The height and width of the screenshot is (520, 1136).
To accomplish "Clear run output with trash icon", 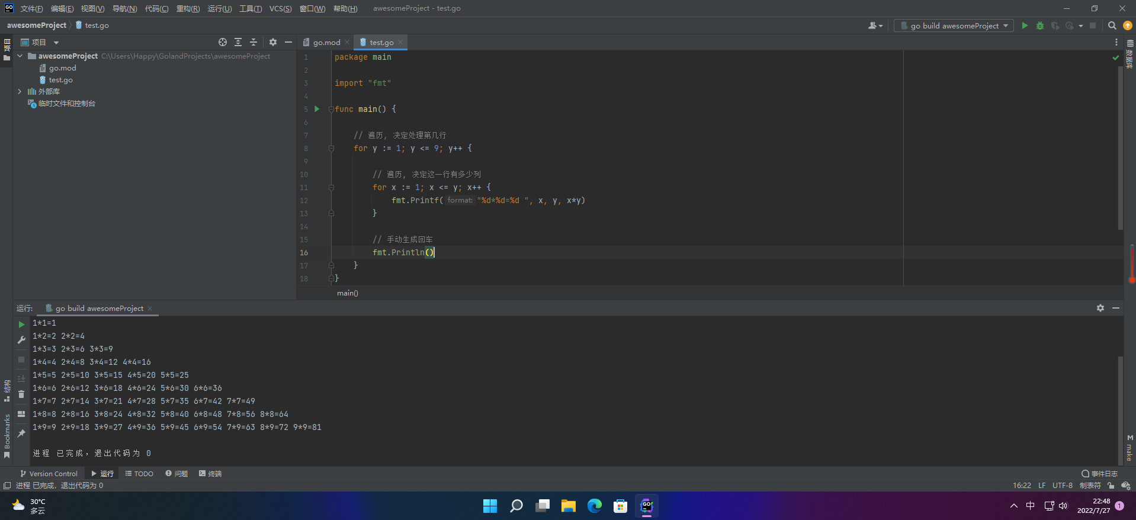I will (21, 394).
